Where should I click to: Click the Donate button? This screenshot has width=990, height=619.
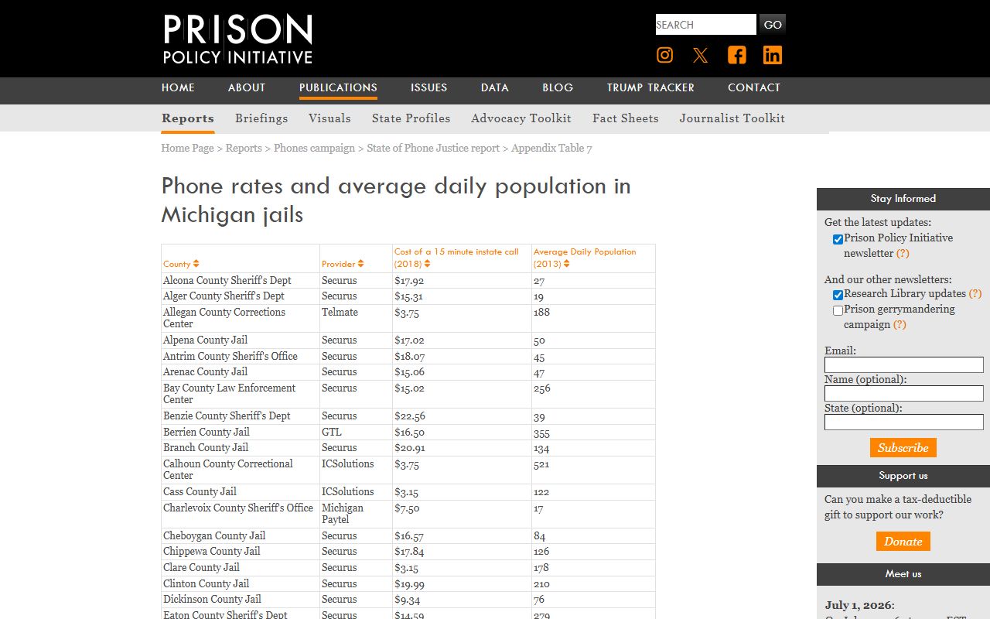point(903,542)
